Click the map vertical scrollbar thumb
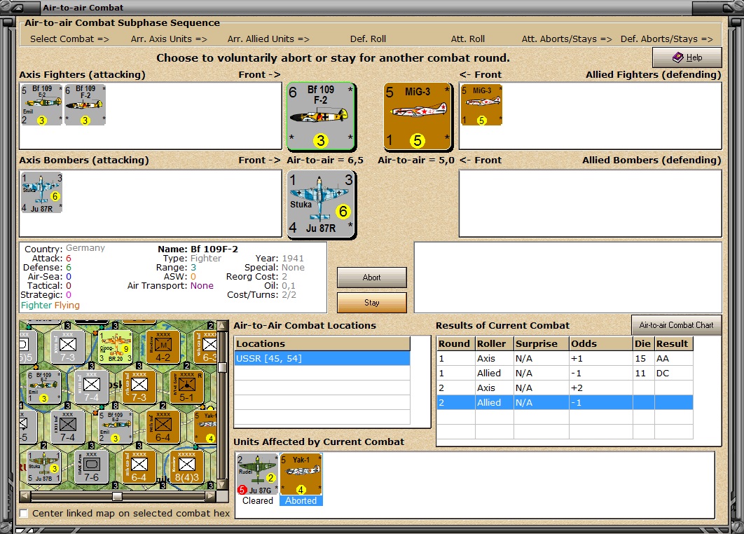The width and height of the screenshot is (744, 534). (x=222, y=367)
